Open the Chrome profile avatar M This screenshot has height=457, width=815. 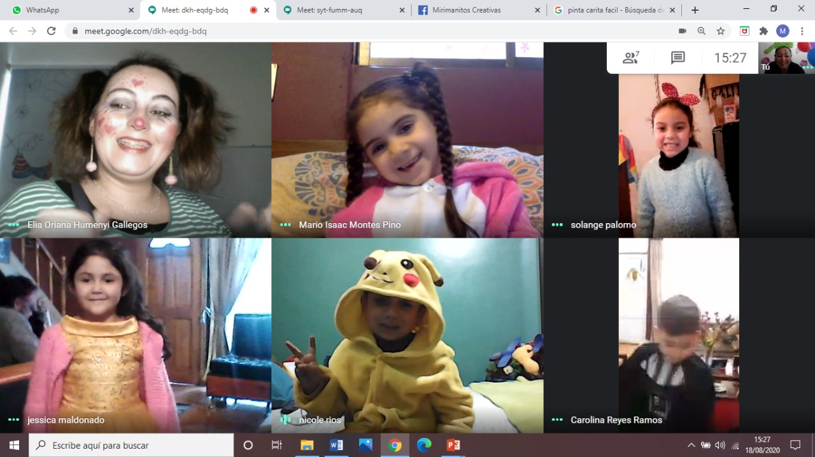point(783,31)
